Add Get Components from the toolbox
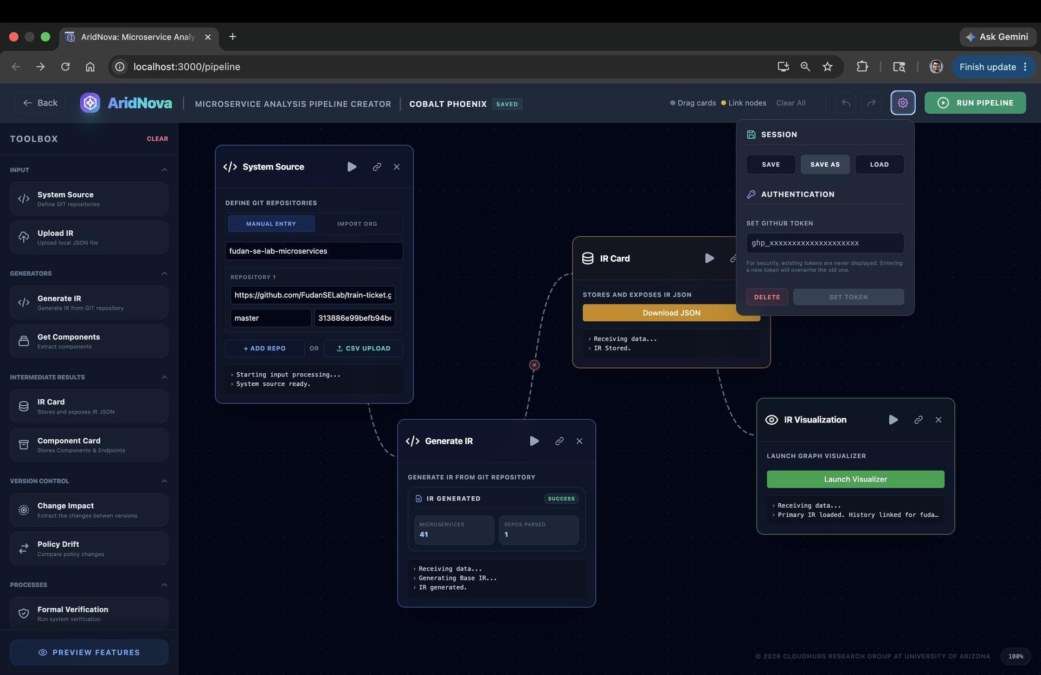1041x675 pixels. [x=89, y=341]
